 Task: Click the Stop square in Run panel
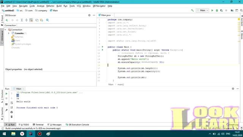pos(6,98)
